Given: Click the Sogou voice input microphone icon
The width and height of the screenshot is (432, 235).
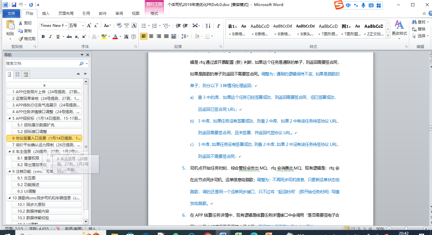Looking at the screenshot, I should click(x=363, y=5).
